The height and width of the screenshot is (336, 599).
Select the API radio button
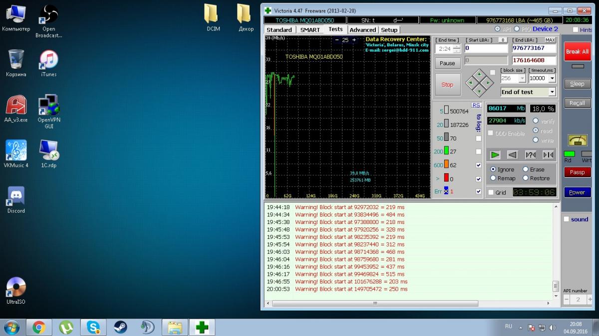498,29
